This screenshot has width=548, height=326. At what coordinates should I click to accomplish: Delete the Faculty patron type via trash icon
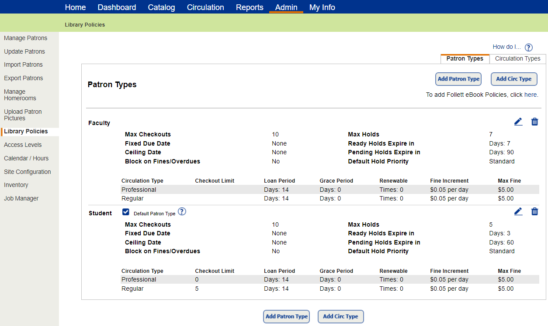coord(534,122)
